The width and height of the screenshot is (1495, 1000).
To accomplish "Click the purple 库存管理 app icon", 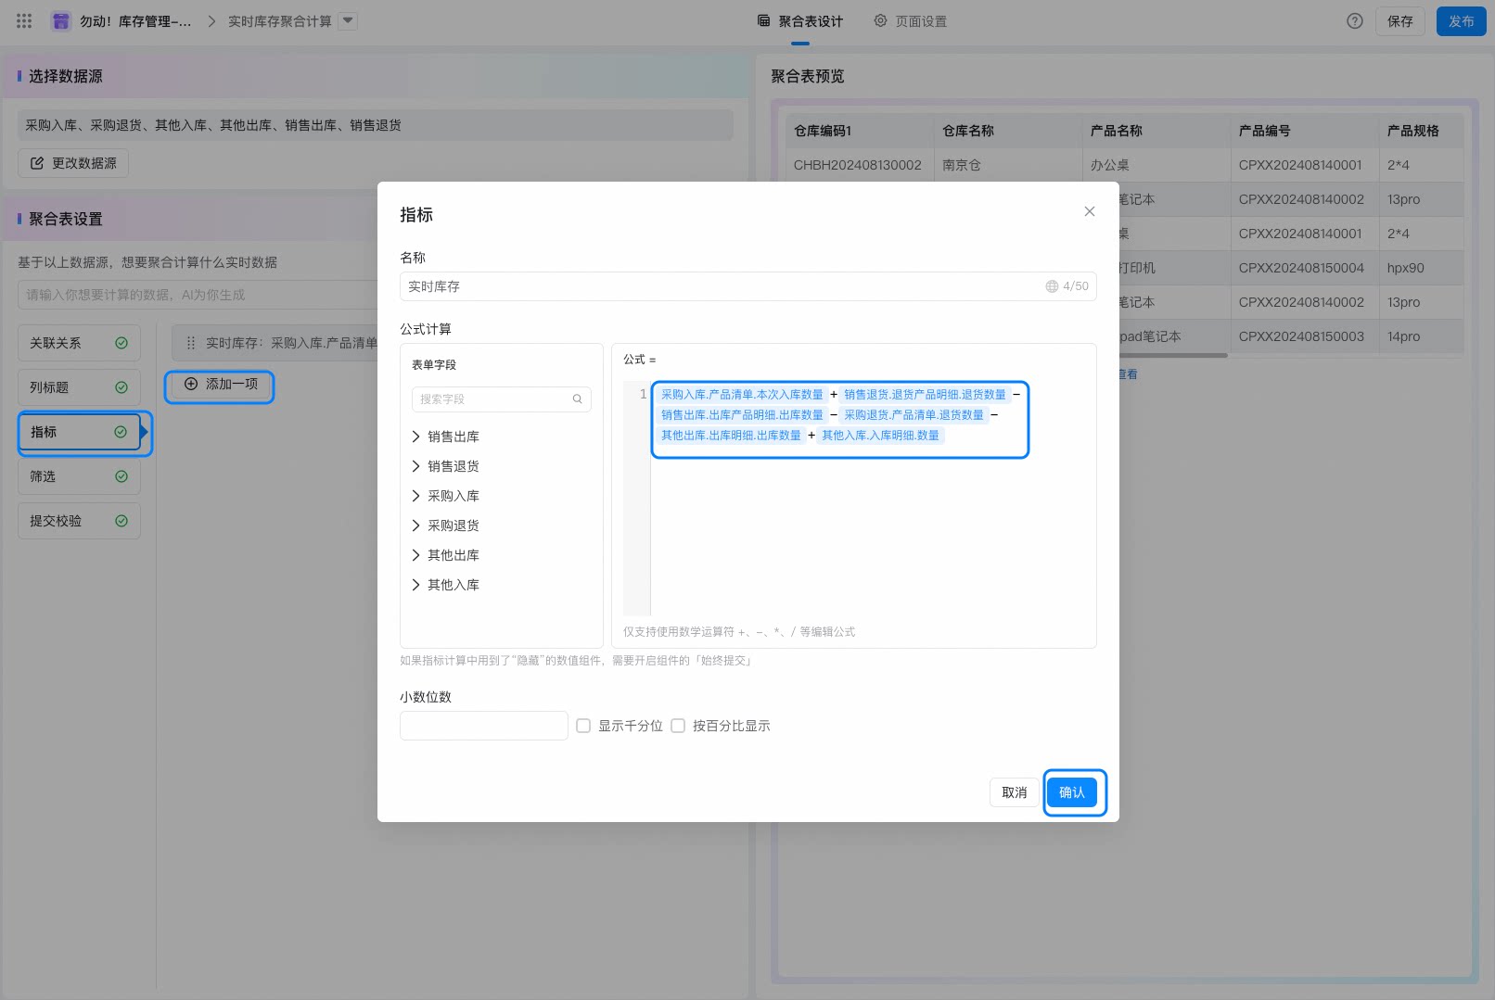I will pos(61,20).
